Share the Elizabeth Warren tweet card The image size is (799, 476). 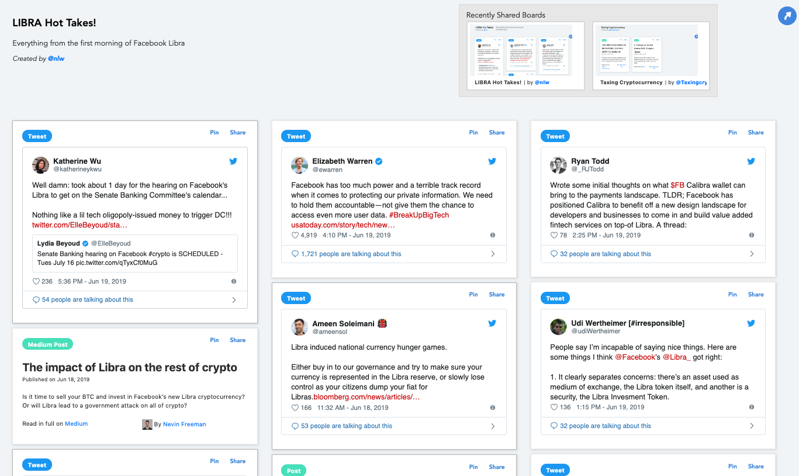pos(497,133)
